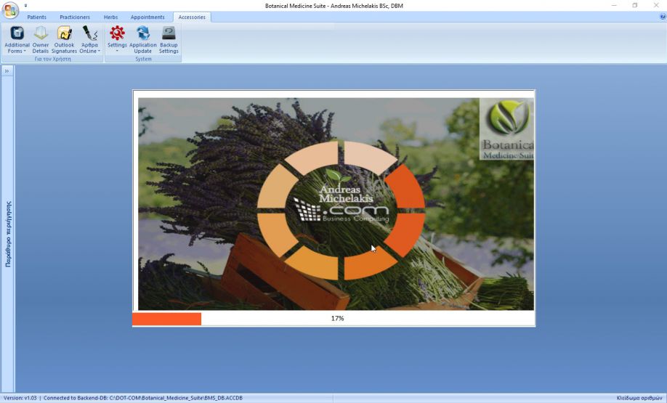This screenshot has height=403, width=667.
Task: Open Owner Details
Action: (41, 39)
